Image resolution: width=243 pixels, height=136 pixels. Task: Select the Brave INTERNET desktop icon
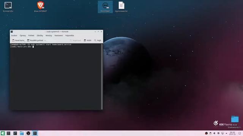click(x=41, y=7)
